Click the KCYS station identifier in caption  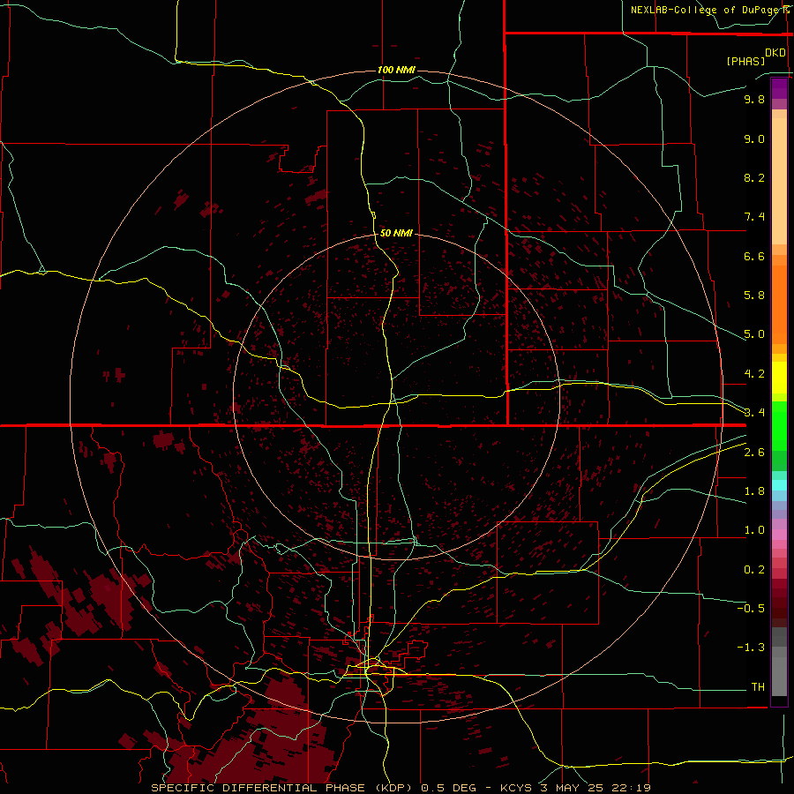[517, 788]
